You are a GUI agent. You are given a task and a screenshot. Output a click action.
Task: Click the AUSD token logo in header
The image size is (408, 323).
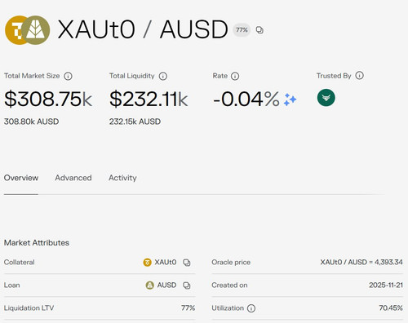pos(36,30)
